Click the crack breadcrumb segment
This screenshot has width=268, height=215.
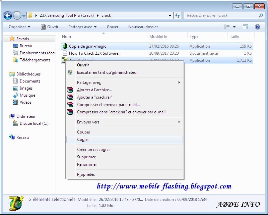click(106, 15)
